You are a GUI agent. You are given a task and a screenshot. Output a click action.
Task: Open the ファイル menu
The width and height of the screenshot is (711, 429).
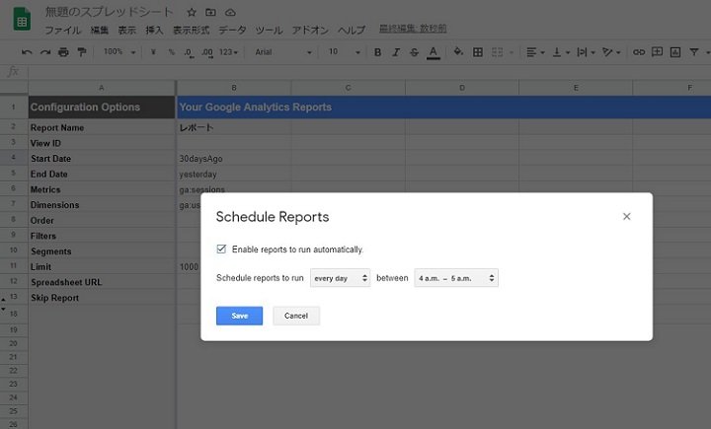(62, 30)
